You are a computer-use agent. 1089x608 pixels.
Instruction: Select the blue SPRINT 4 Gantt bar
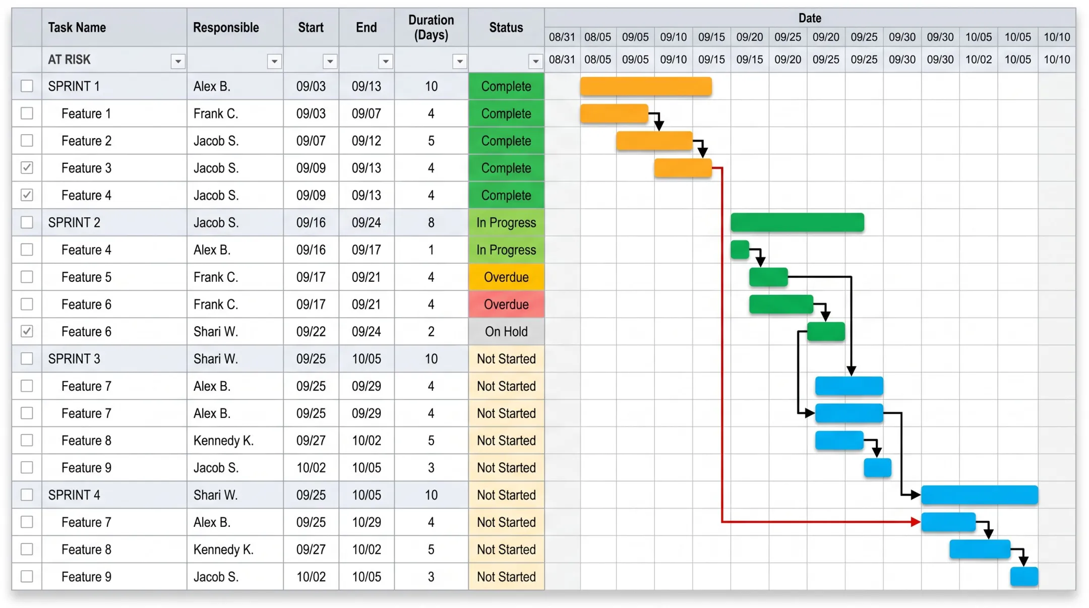click(x=980, y=495)
